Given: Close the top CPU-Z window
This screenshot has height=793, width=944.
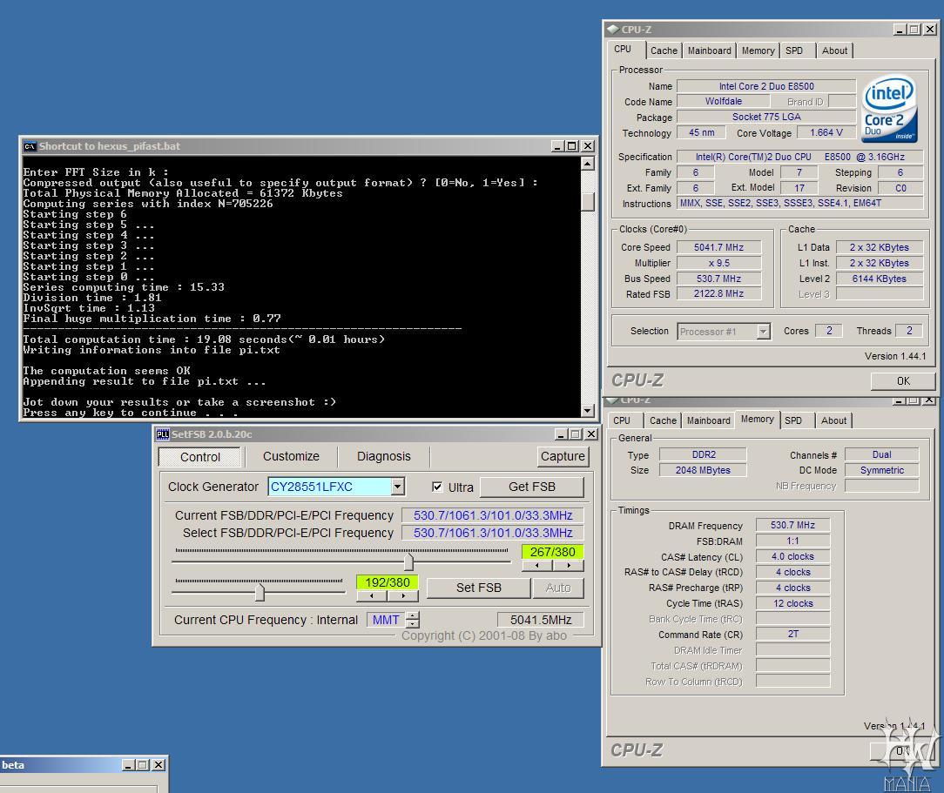Looking at the screenshot, I should click(929, 29).
